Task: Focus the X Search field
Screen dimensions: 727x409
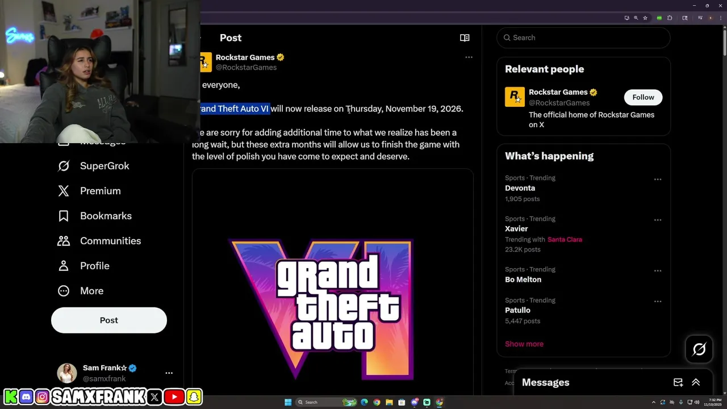Action: pyautogui.click(x=584, y=37)
